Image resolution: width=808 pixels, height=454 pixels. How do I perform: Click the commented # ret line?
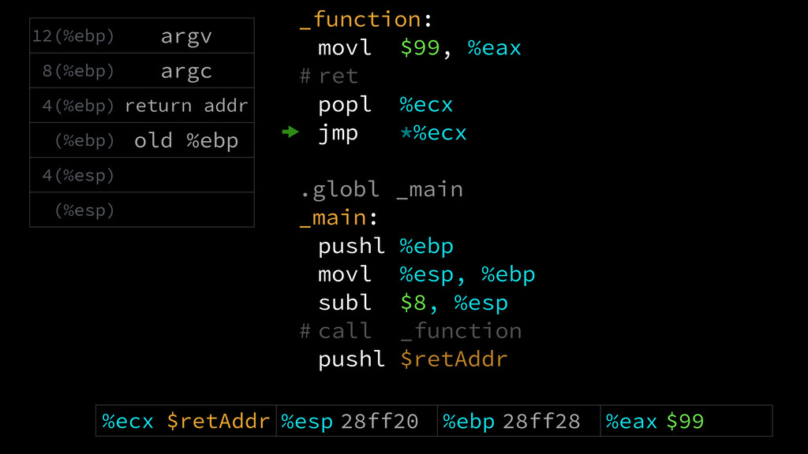(329, 76)
